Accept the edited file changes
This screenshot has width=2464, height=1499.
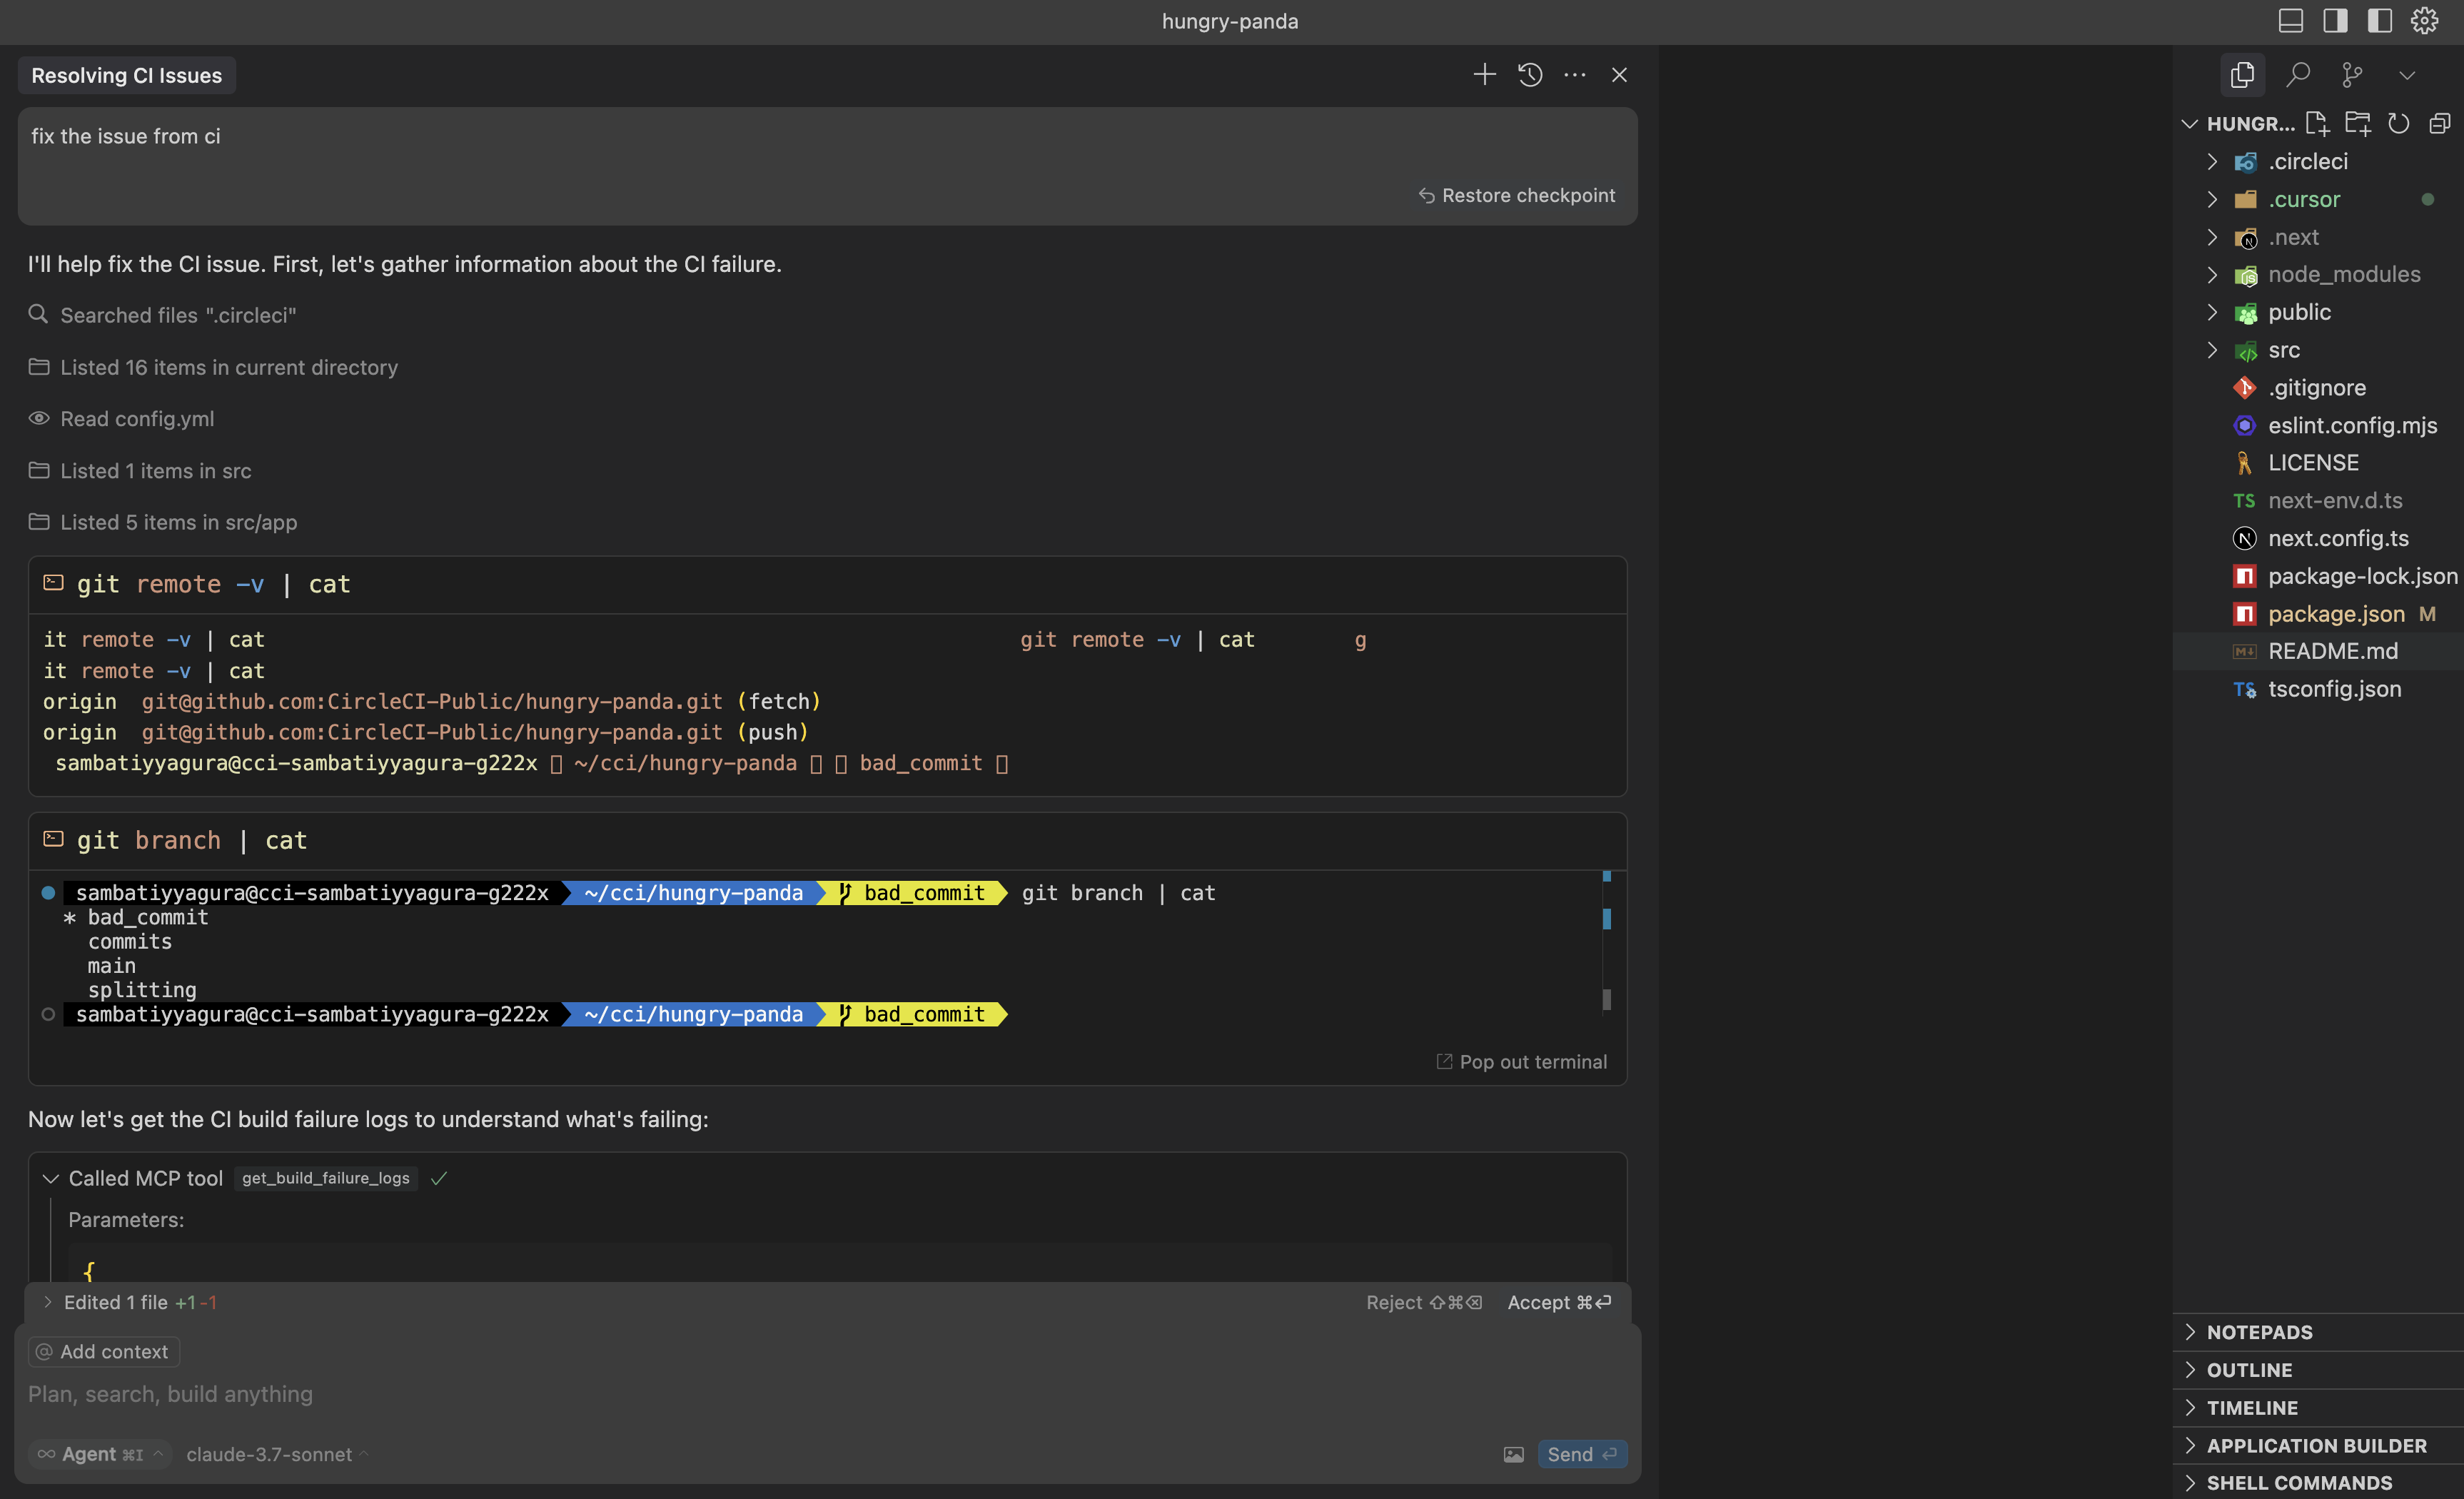tap(1558, 1302)
